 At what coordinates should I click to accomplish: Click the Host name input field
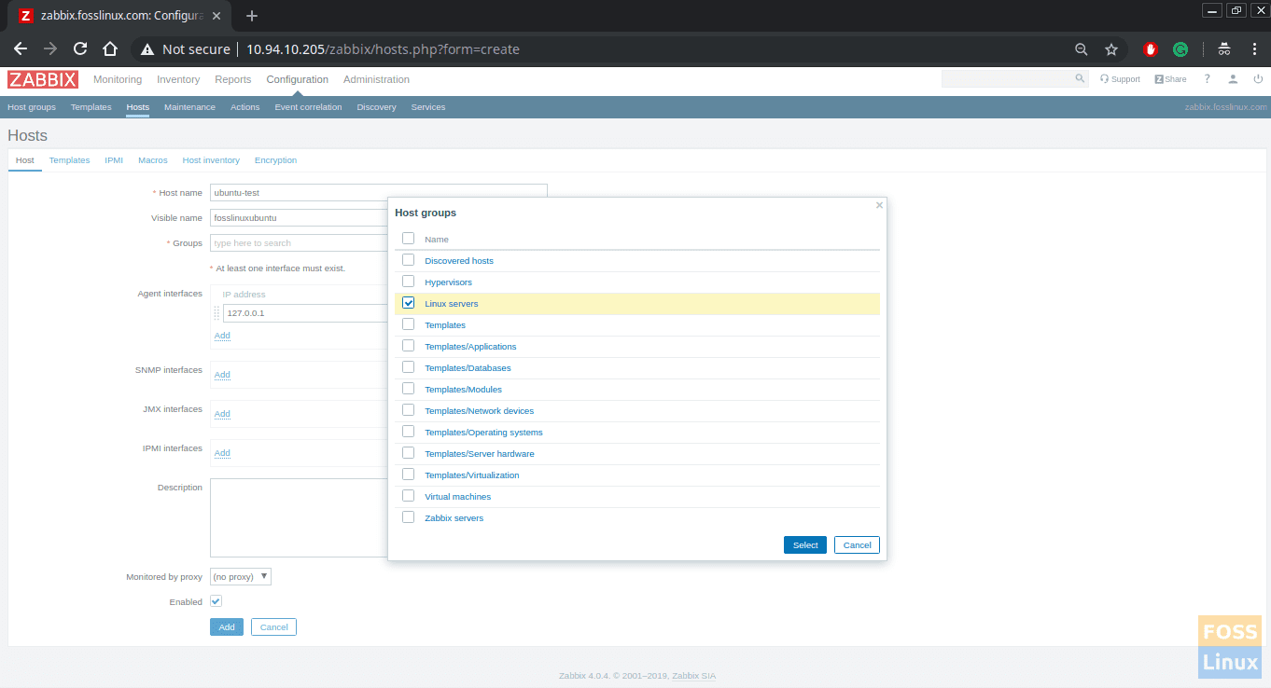click(x=378, y=193)
